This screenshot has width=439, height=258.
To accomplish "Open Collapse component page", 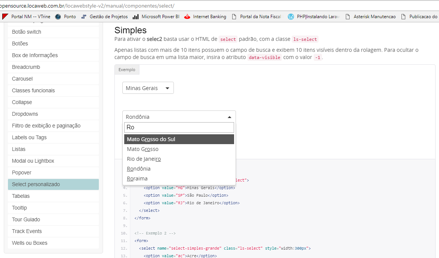I will tap(53, 102).
